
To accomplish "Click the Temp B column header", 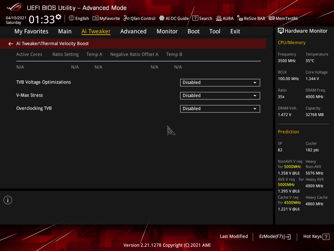I will (x=174, y=55).
